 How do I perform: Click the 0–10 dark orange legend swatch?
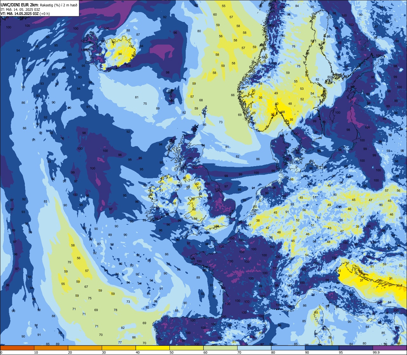click(x=17, y=348)
